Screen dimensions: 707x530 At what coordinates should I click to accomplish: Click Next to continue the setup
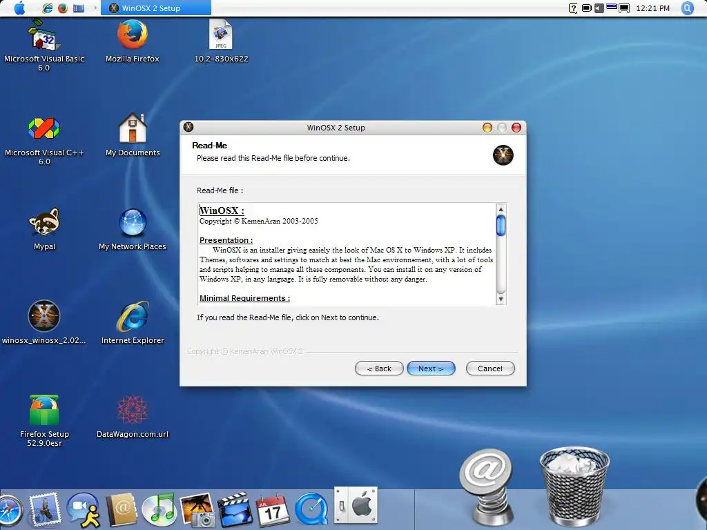point(431,369)
